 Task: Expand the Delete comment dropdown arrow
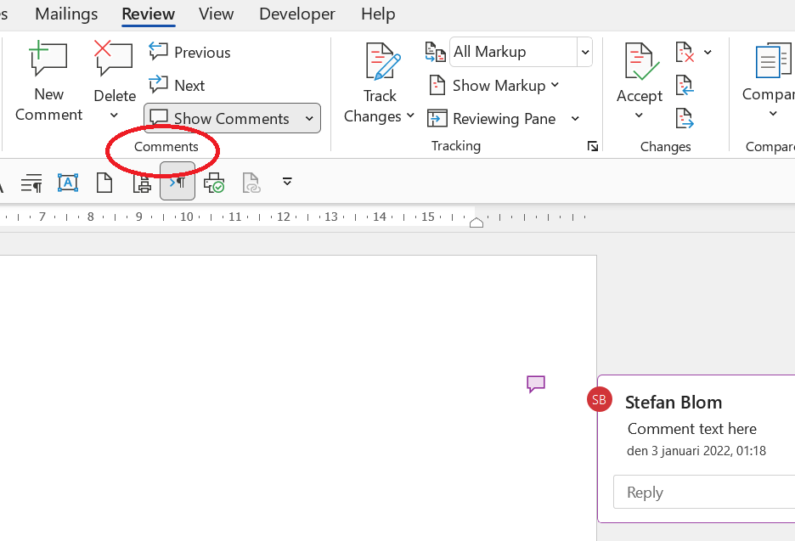(x=114, y=116)
